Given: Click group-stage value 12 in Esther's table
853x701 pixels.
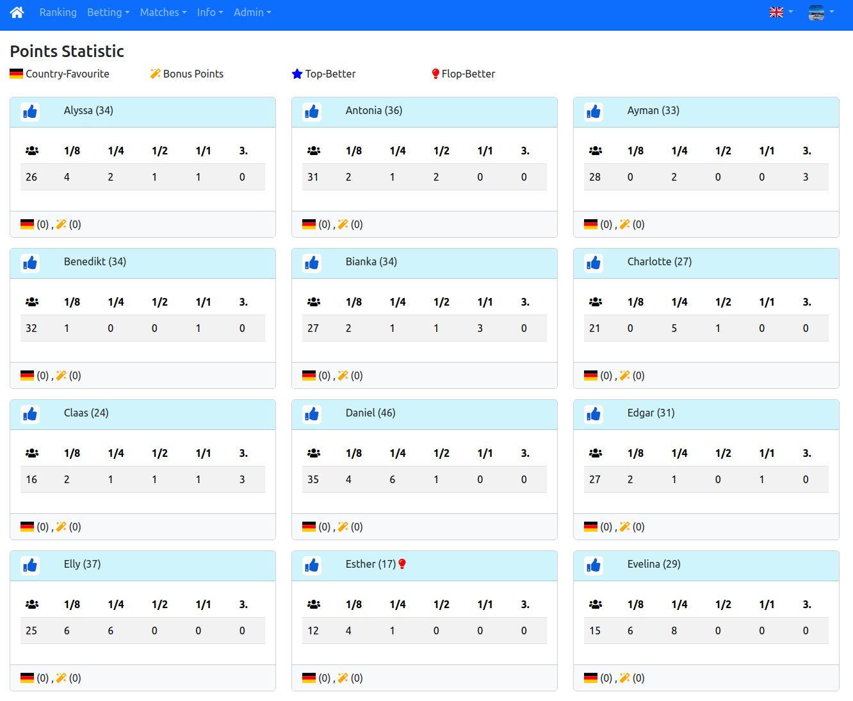Looking at the screenshot, I should click(313, 631).
